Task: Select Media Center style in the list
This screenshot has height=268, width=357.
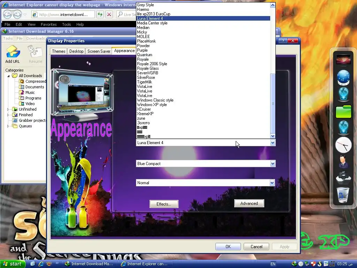Action: (203, 23)
